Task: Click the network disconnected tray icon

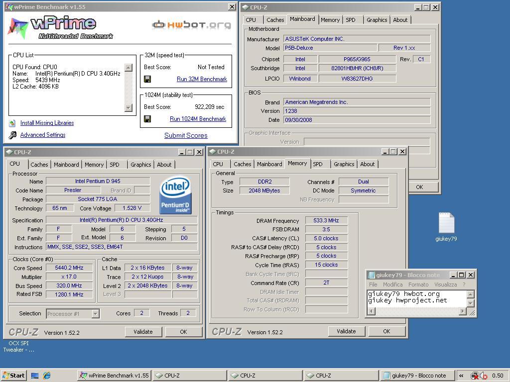Action: pyautogui.click(x=475, y=376)
